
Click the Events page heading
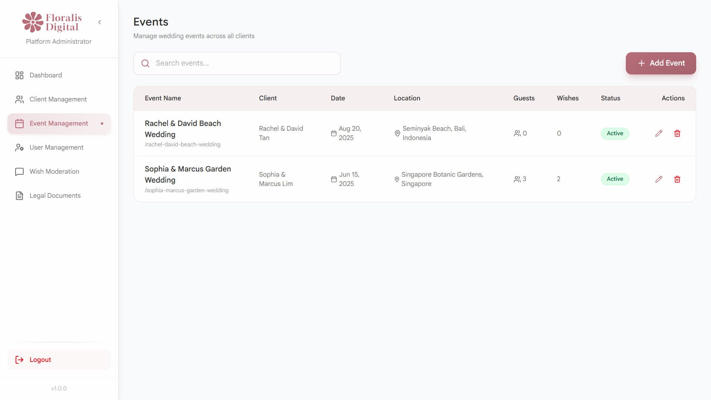(151, 22)
